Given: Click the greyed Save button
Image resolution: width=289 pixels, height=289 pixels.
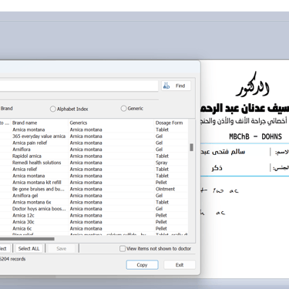Looking at the screenshot, I should [62, 248].
